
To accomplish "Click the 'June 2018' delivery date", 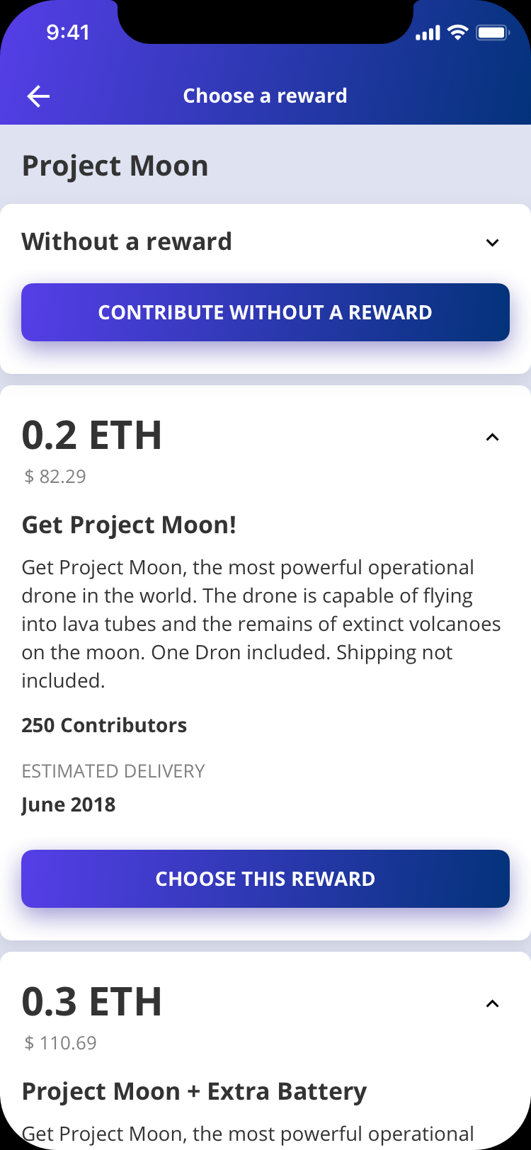I will [x=69, y=804].
